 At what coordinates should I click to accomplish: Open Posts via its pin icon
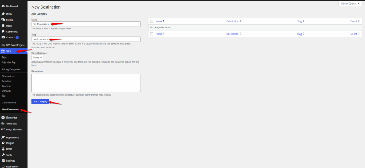pyautogui.click(x=3, y=14)
